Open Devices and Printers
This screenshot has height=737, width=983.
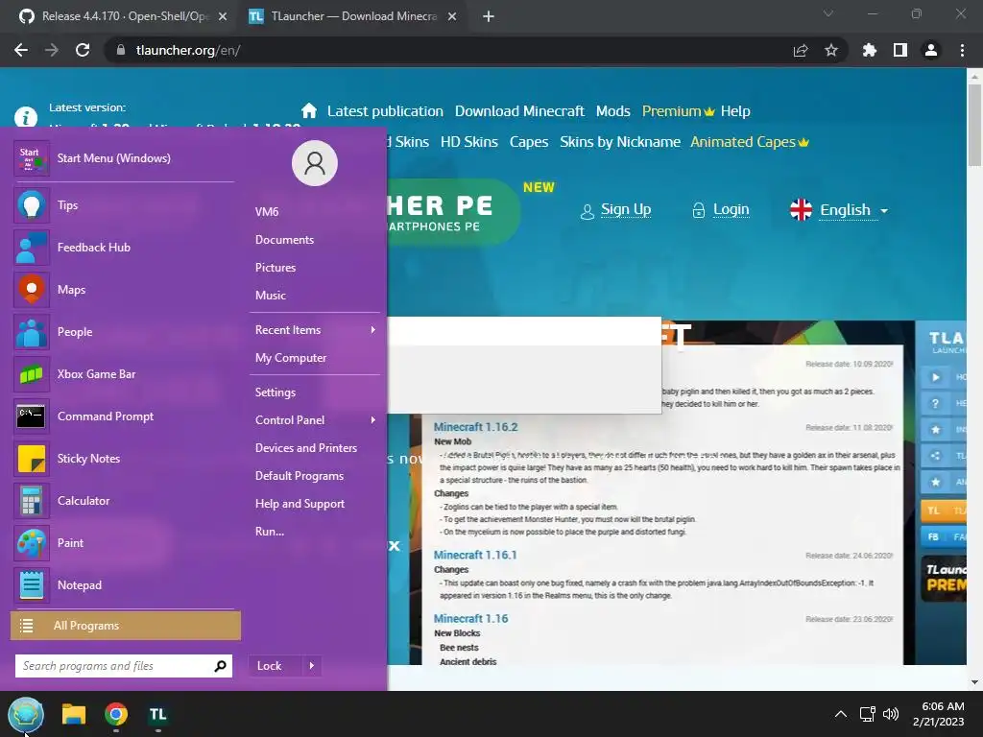point(306,448)
